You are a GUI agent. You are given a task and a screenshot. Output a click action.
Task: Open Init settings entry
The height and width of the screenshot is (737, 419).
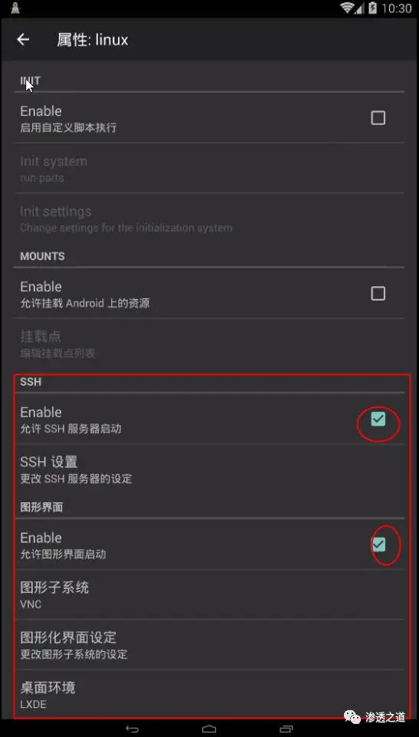[209, 219]
